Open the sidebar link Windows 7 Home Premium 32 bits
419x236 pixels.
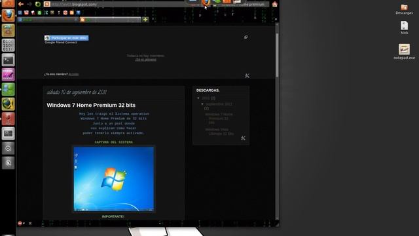219,119
